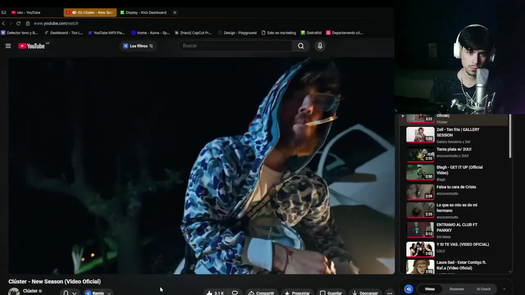Select the Vistas tab
Viewport: 525px width, 295px height.
[x=430, y=289]
